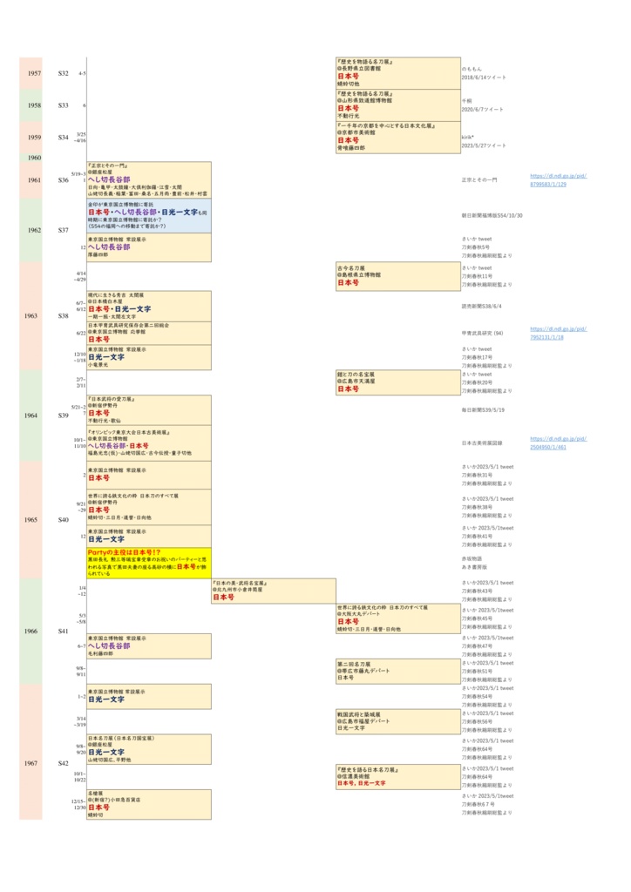Click the 刀剣春秋11号 source note
Screen dimensions: 631x892
pos(477,276)
